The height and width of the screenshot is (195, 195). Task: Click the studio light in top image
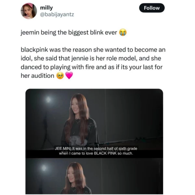point(48,99)
